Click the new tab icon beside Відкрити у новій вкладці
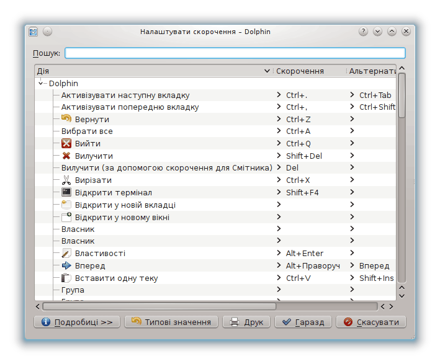Image resolution: width=440 pixels, height=364 pixels. (66, 205)
